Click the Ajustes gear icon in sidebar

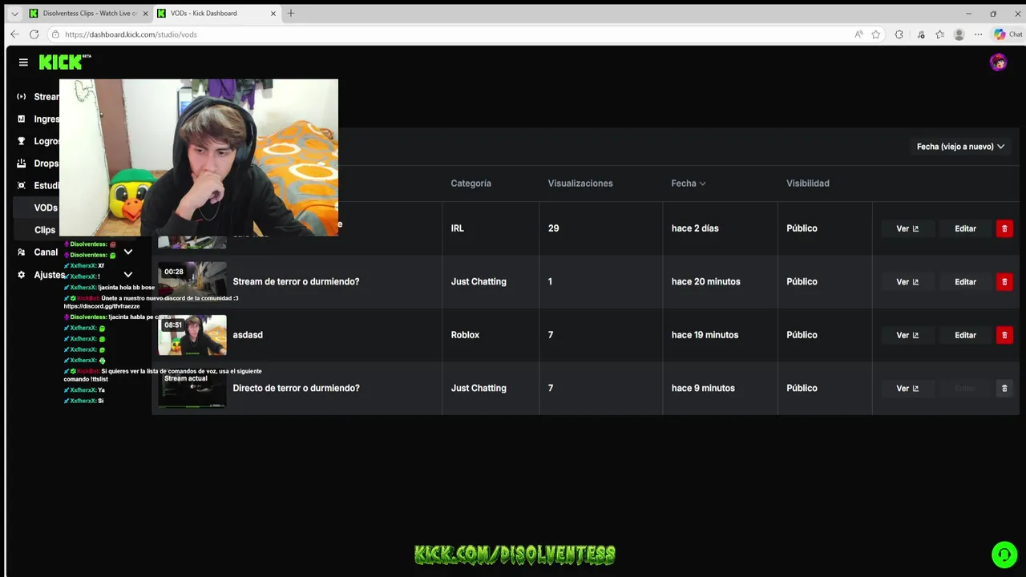pyautogui.click(x=22, y=274)
